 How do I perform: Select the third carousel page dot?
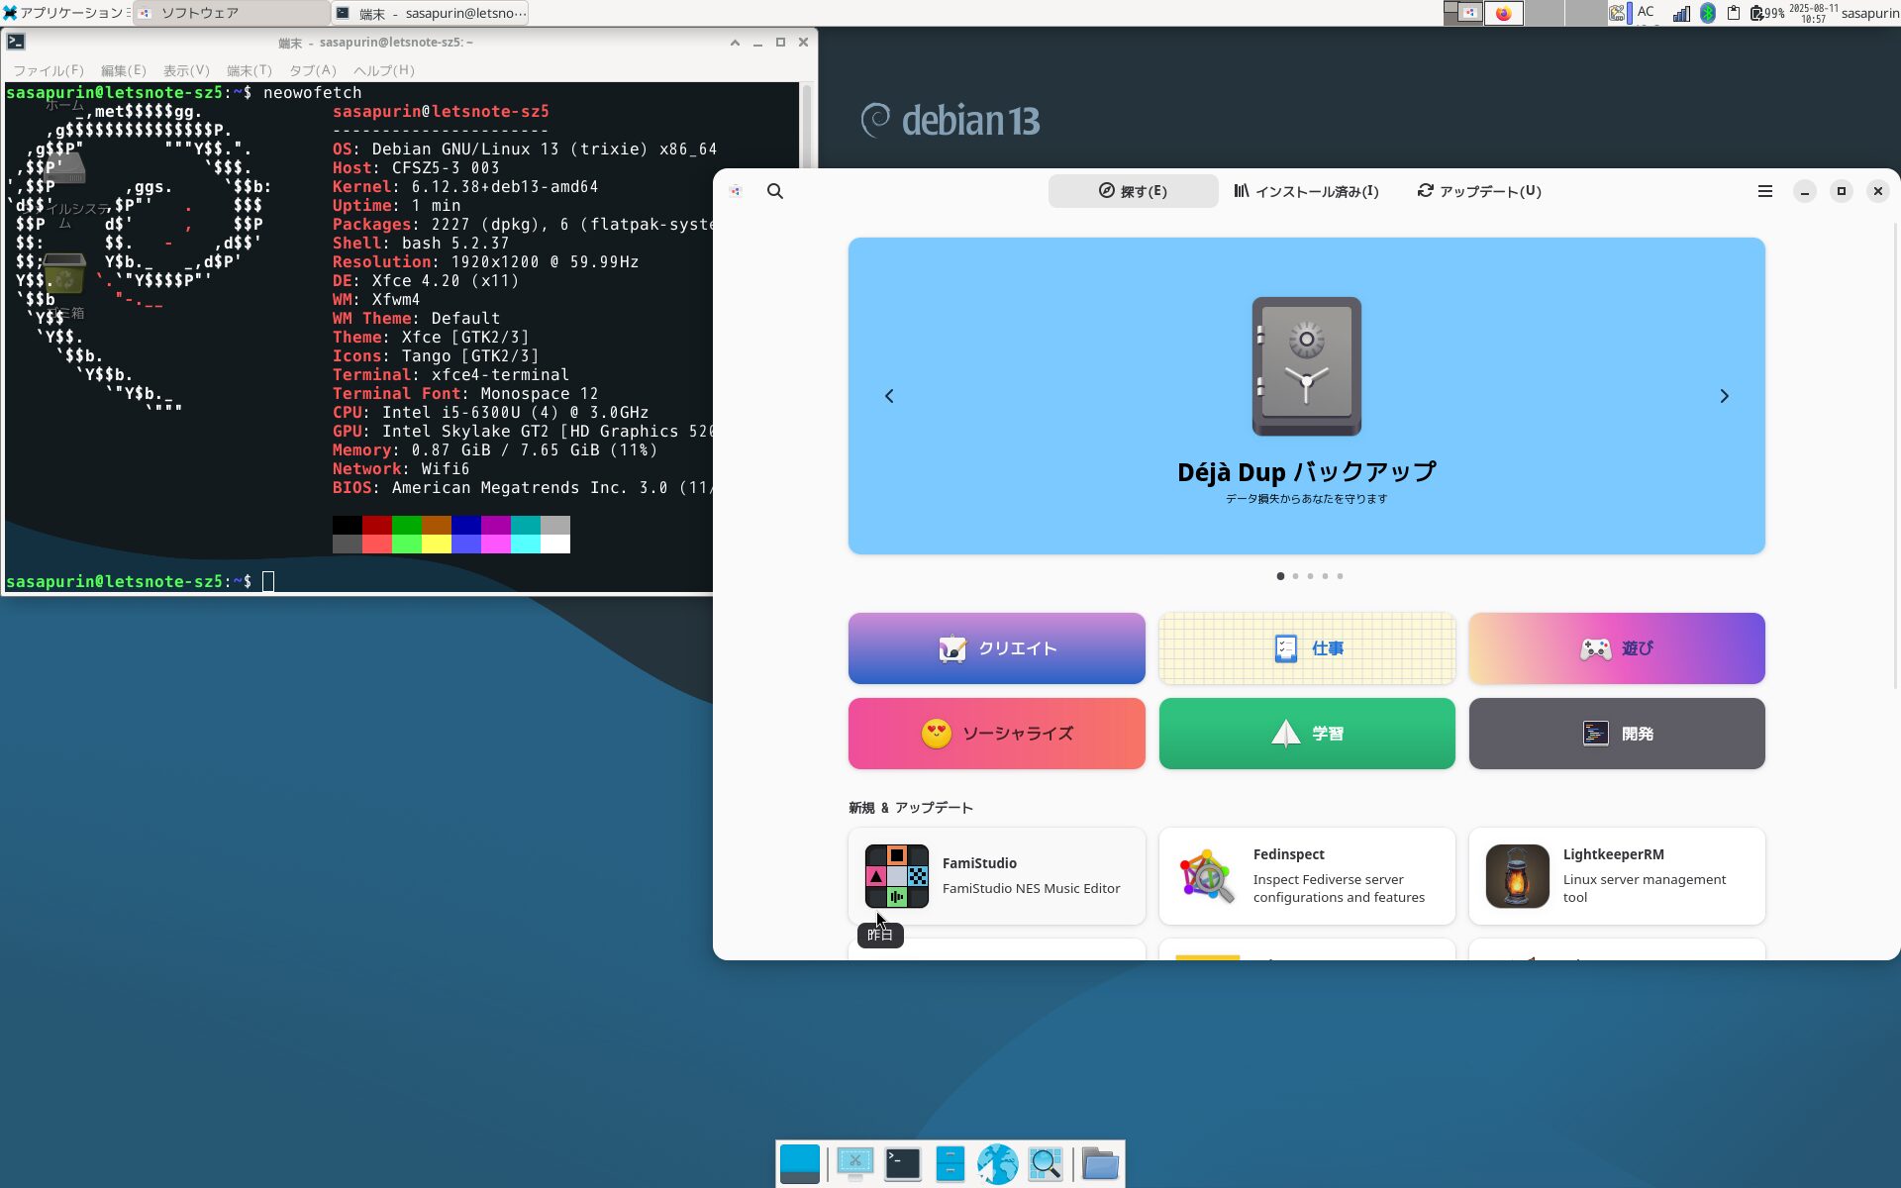(1310, 576)
